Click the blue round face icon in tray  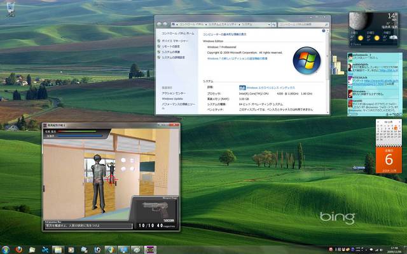[352, 250]
